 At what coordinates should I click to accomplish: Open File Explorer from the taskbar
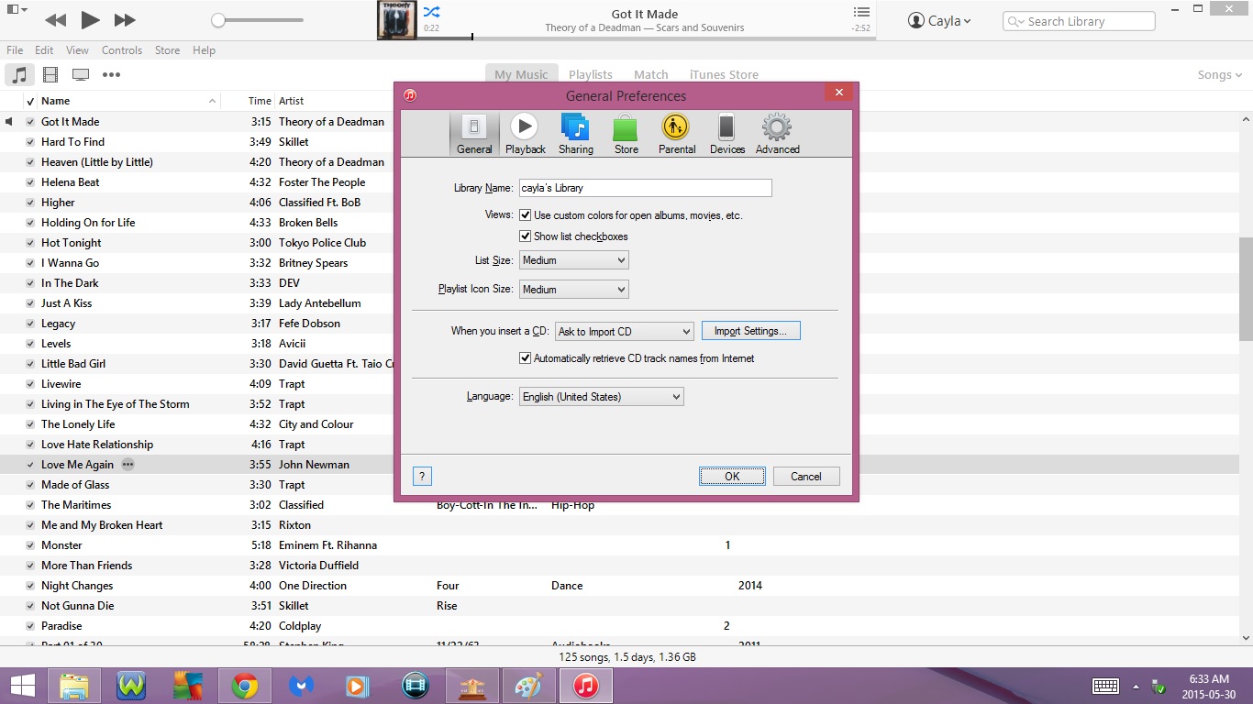[x=74, y=687]
